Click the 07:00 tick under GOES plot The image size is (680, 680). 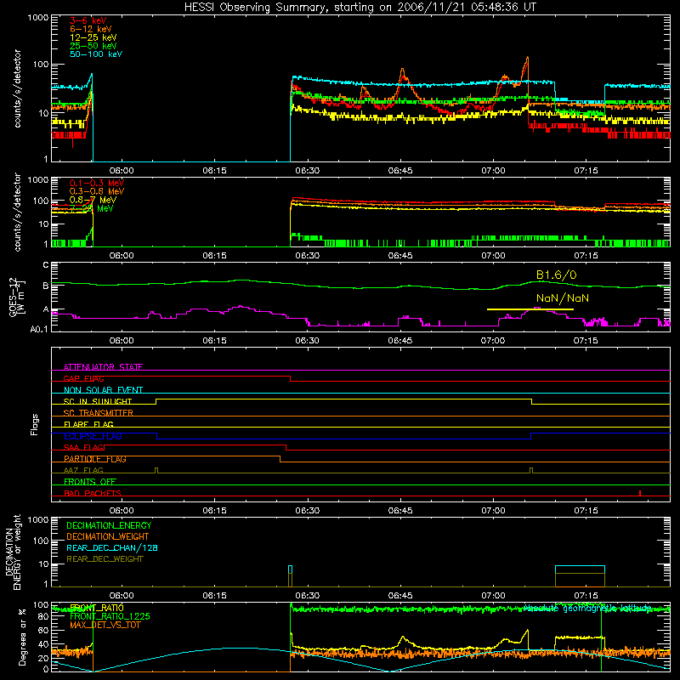[493, 341]
